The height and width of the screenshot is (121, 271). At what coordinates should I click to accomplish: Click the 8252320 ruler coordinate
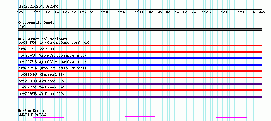[121, 12]
